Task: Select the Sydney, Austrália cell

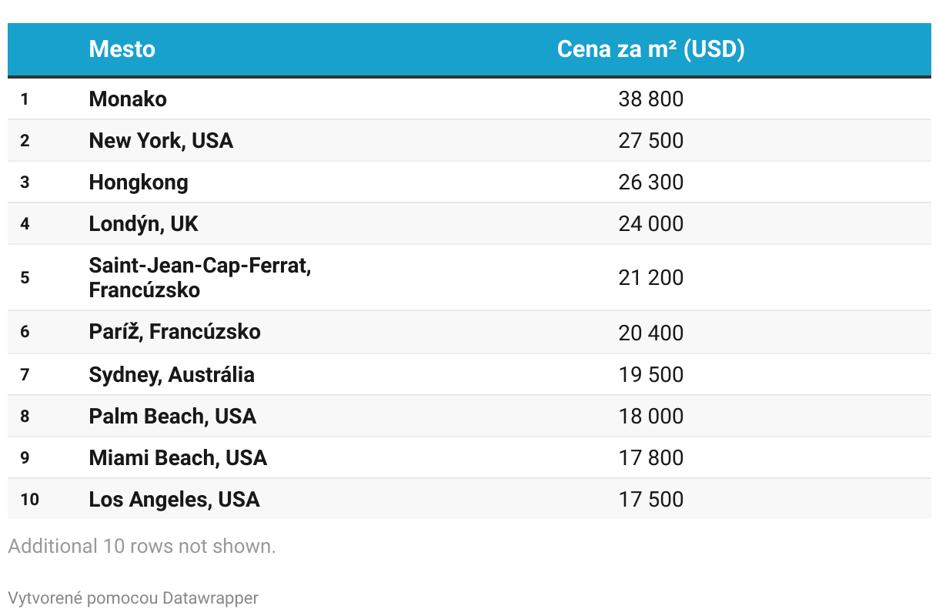Action: 172,375
